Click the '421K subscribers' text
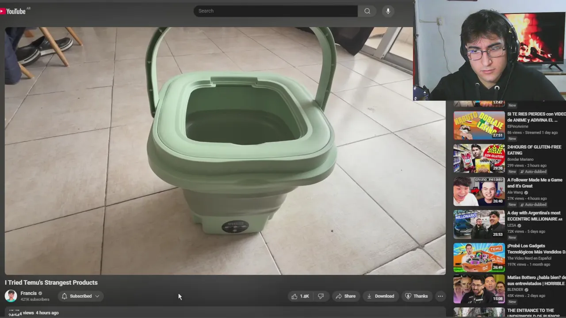Screen dimensions: 566x318 pyautogui.click(x=35, y=299)
